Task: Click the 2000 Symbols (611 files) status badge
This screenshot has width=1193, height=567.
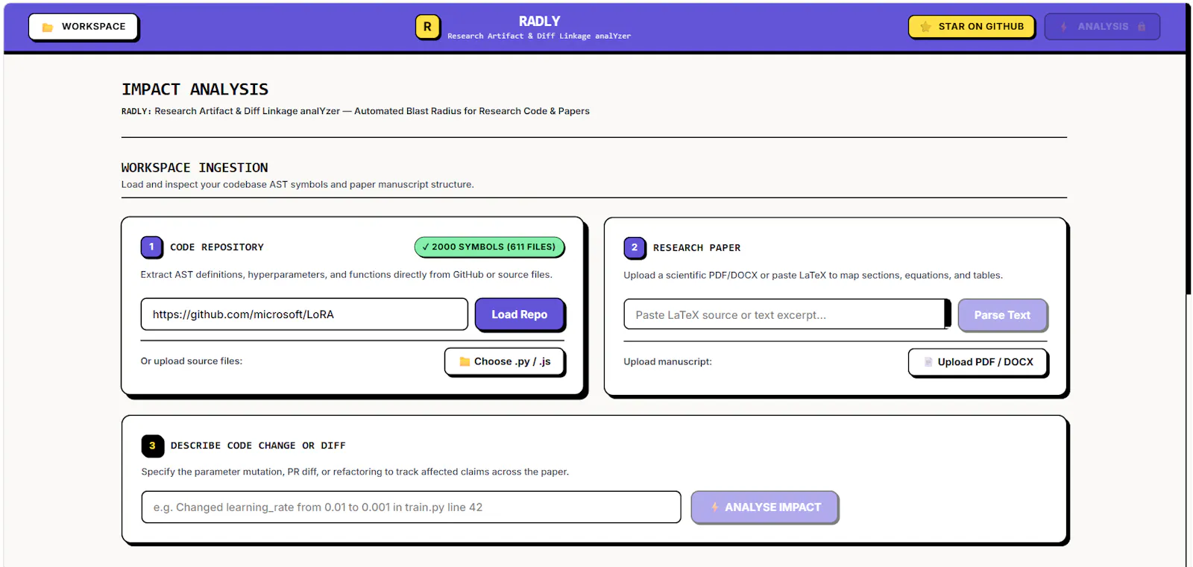Action: [489, 247]
